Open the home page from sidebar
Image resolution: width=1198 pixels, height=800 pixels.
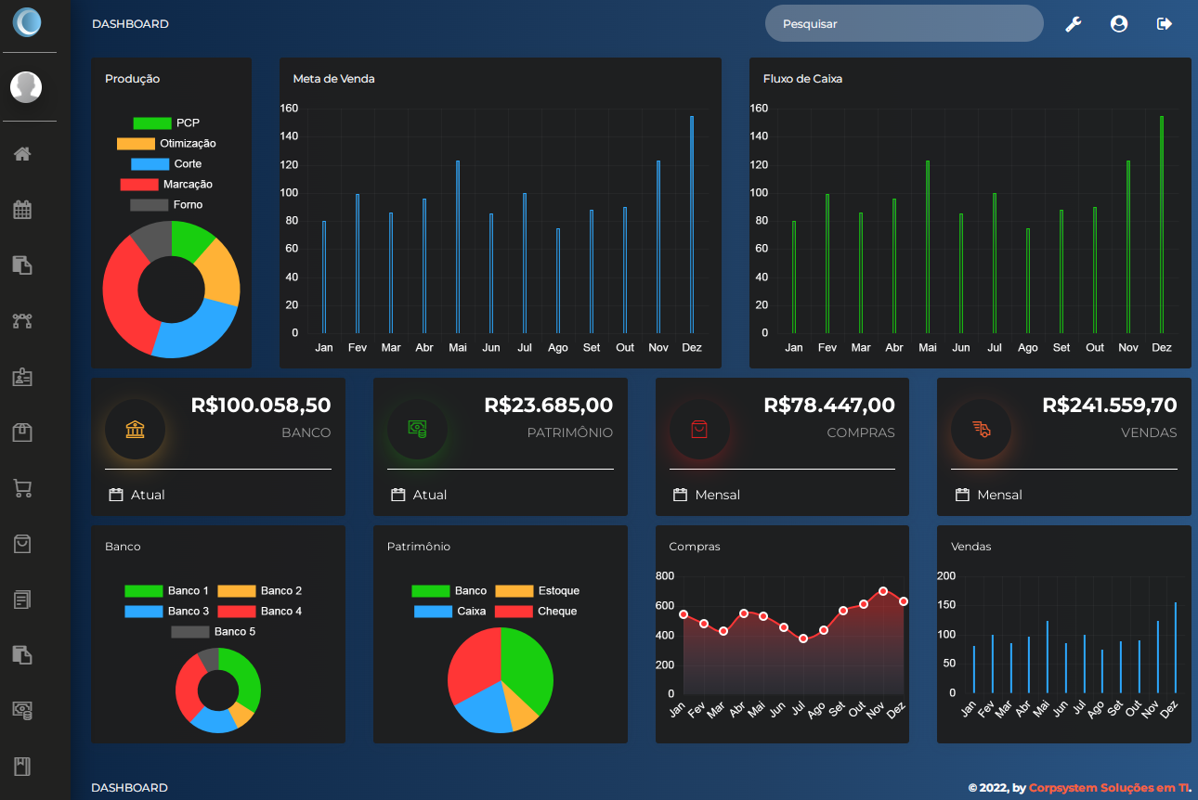[22, 154]
